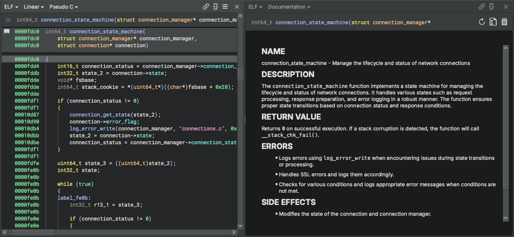Toggle link sync icon in Documentation pane
The width and height of the screenshot is (514, 237).
coord(481,6)
